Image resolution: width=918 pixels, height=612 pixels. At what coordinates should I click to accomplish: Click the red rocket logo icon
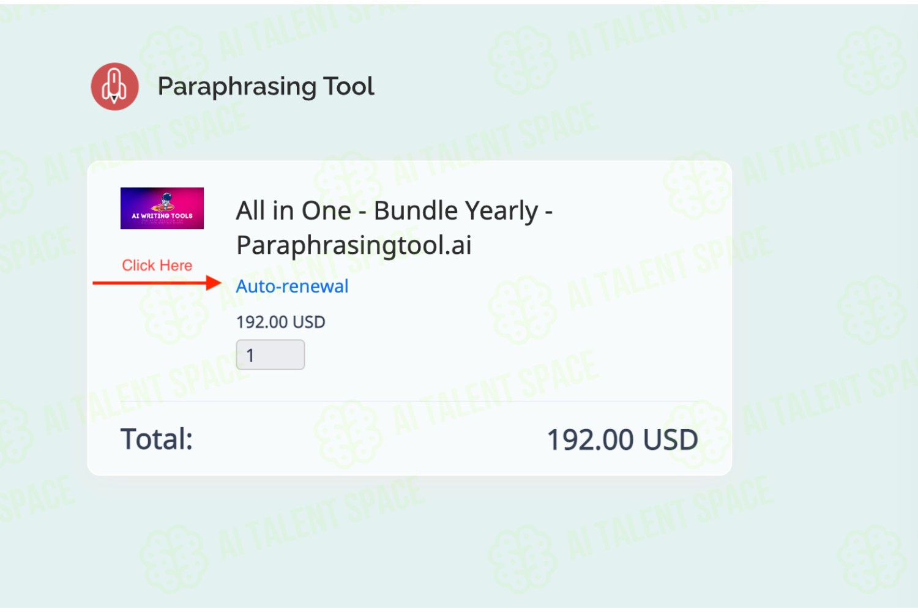[114, 86]
